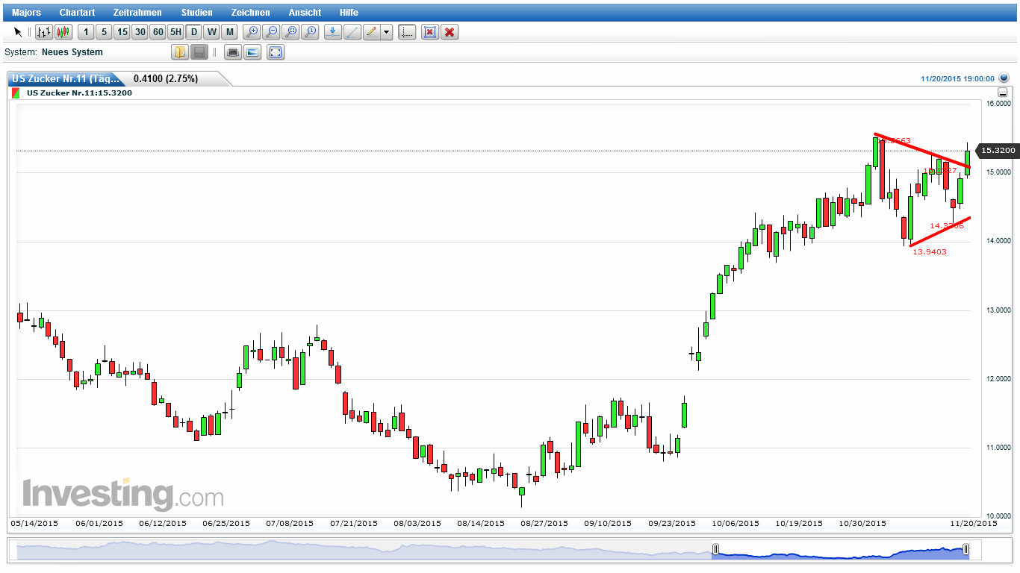Set timeframe to 60 minutes
1020x573 pixels.
158,32
